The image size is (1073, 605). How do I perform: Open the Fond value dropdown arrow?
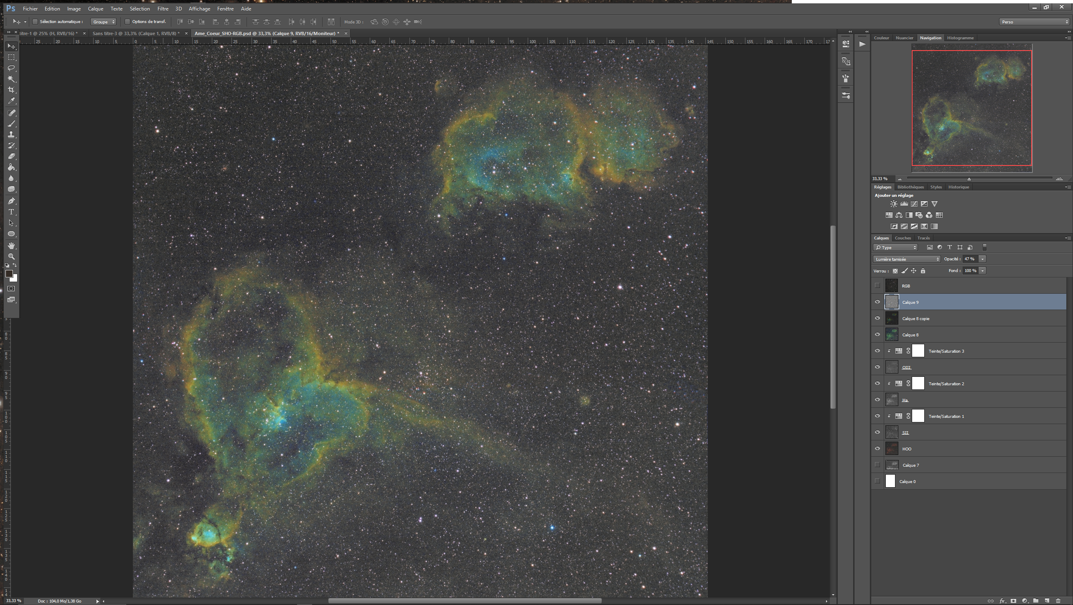coord(983,271)
